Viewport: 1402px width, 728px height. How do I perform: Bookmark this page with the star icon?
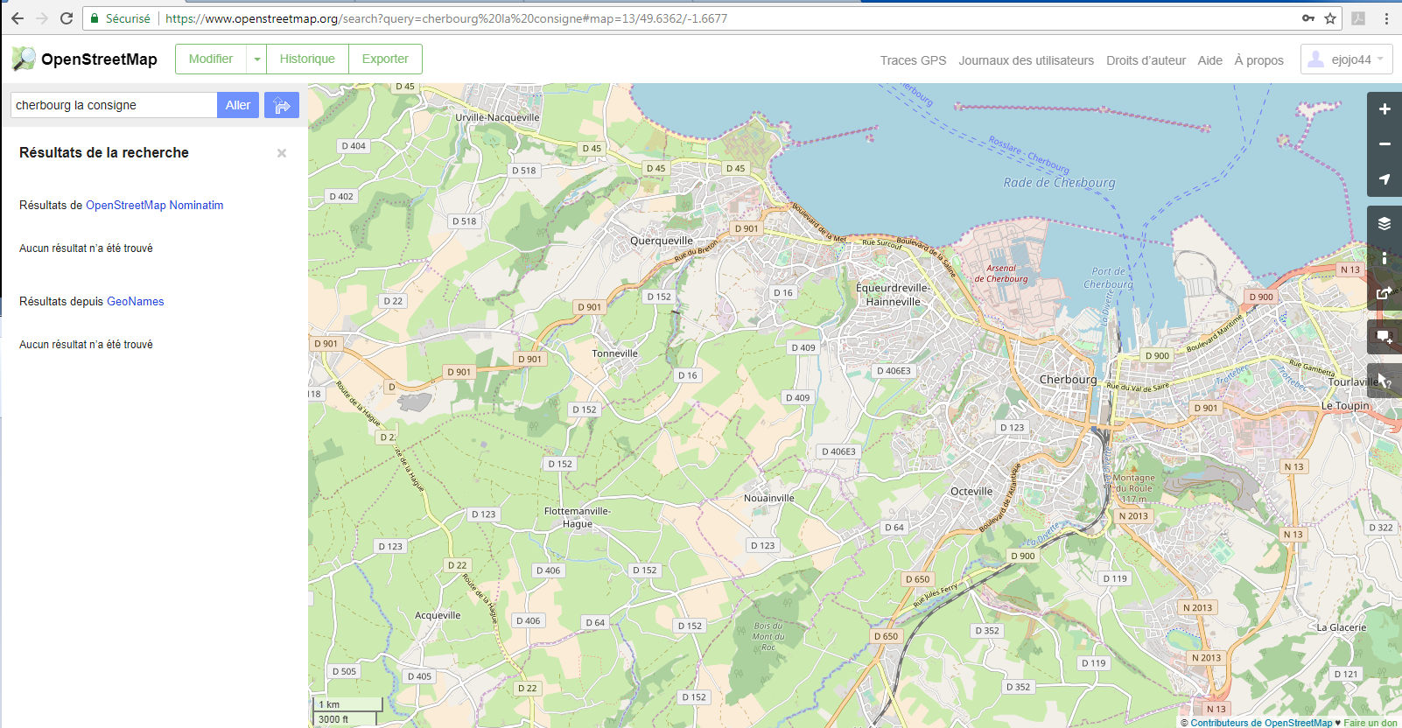(1330, 18)
